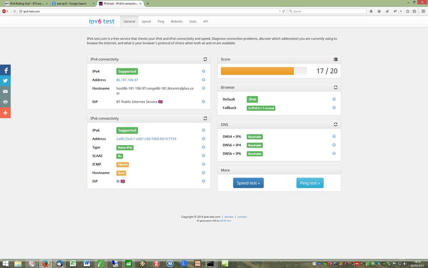Screen dimensions: 428x268
Task: Refresh the IPv4 connectivity panel
Action: click(205, 59)
